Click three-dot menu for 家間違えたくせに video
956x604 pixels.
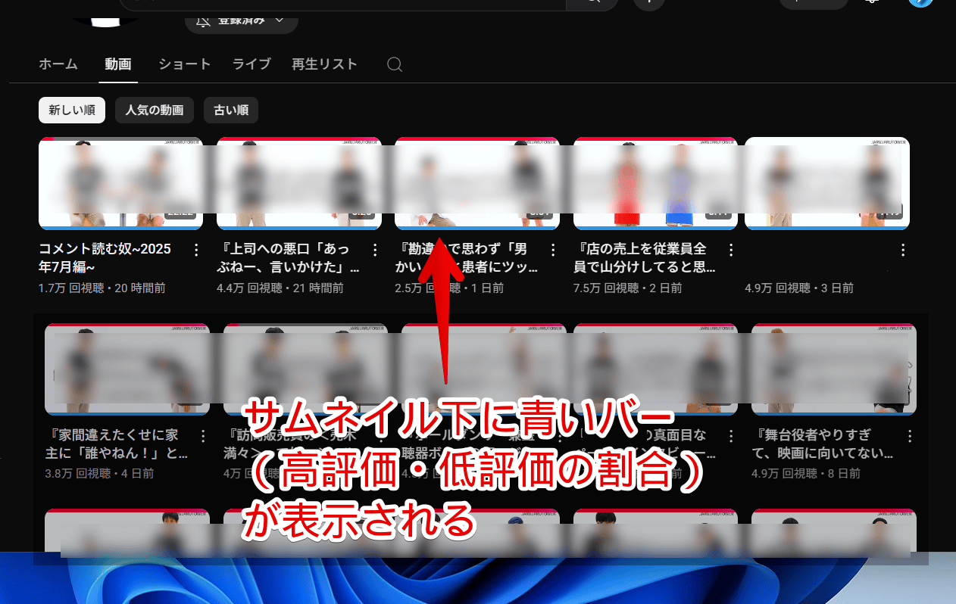[202, 436]
